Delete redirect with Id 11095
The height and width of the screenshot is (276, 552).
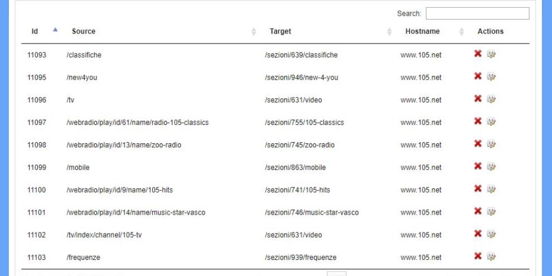click(478, 76)
